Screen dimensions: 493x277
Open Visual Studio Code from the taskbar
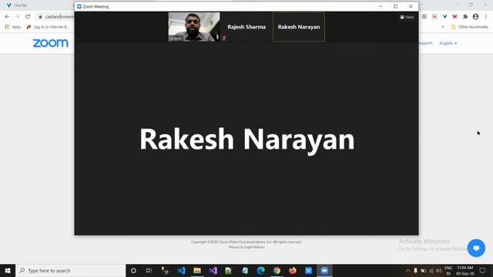[181, 270]
